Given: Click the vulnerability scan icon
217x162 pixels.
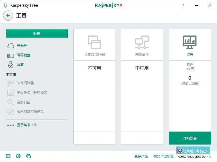Looking at the screenshot, I should point(11,102).
